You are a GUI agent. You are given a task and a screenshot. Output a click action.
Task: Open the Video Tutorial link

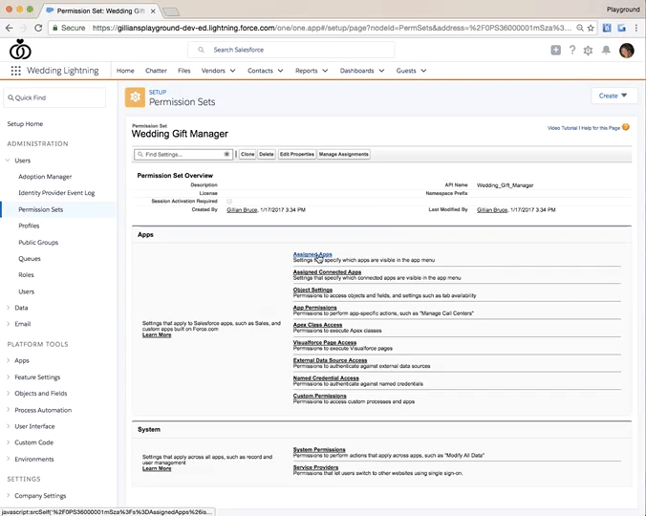pos(562,128)
